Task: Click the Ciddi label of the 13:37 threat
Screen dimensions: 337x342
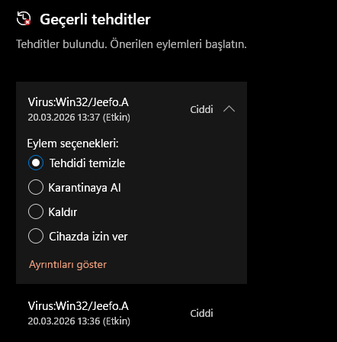Action: [201, 110]
